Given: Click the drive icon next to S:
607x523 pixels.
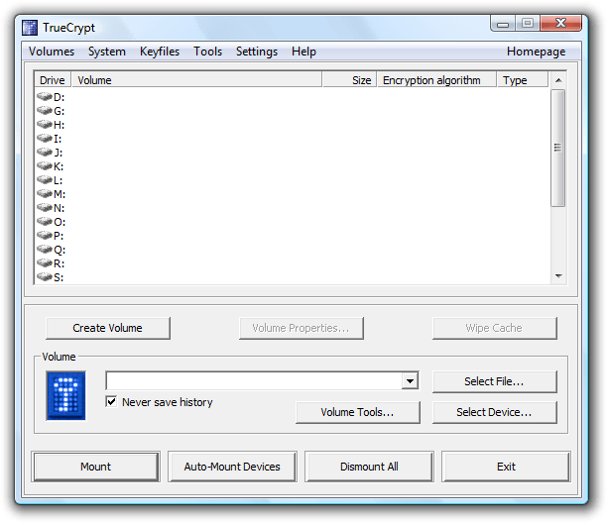Looking at the screenshot, I should [45, 276].
